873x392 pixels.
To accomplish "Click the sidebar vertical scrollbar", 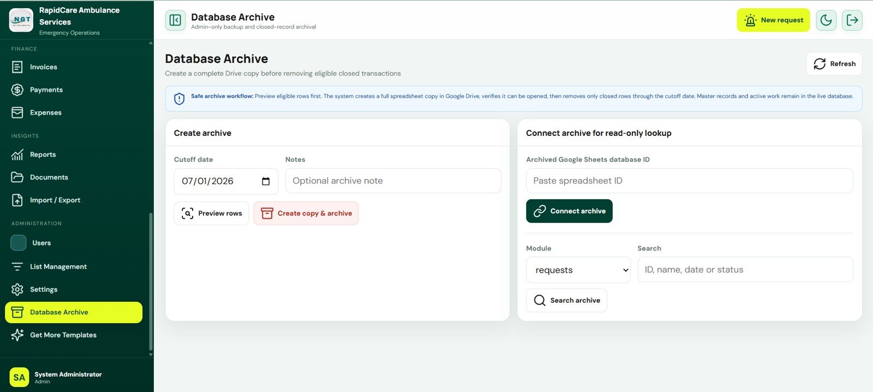I will (151, 281).
